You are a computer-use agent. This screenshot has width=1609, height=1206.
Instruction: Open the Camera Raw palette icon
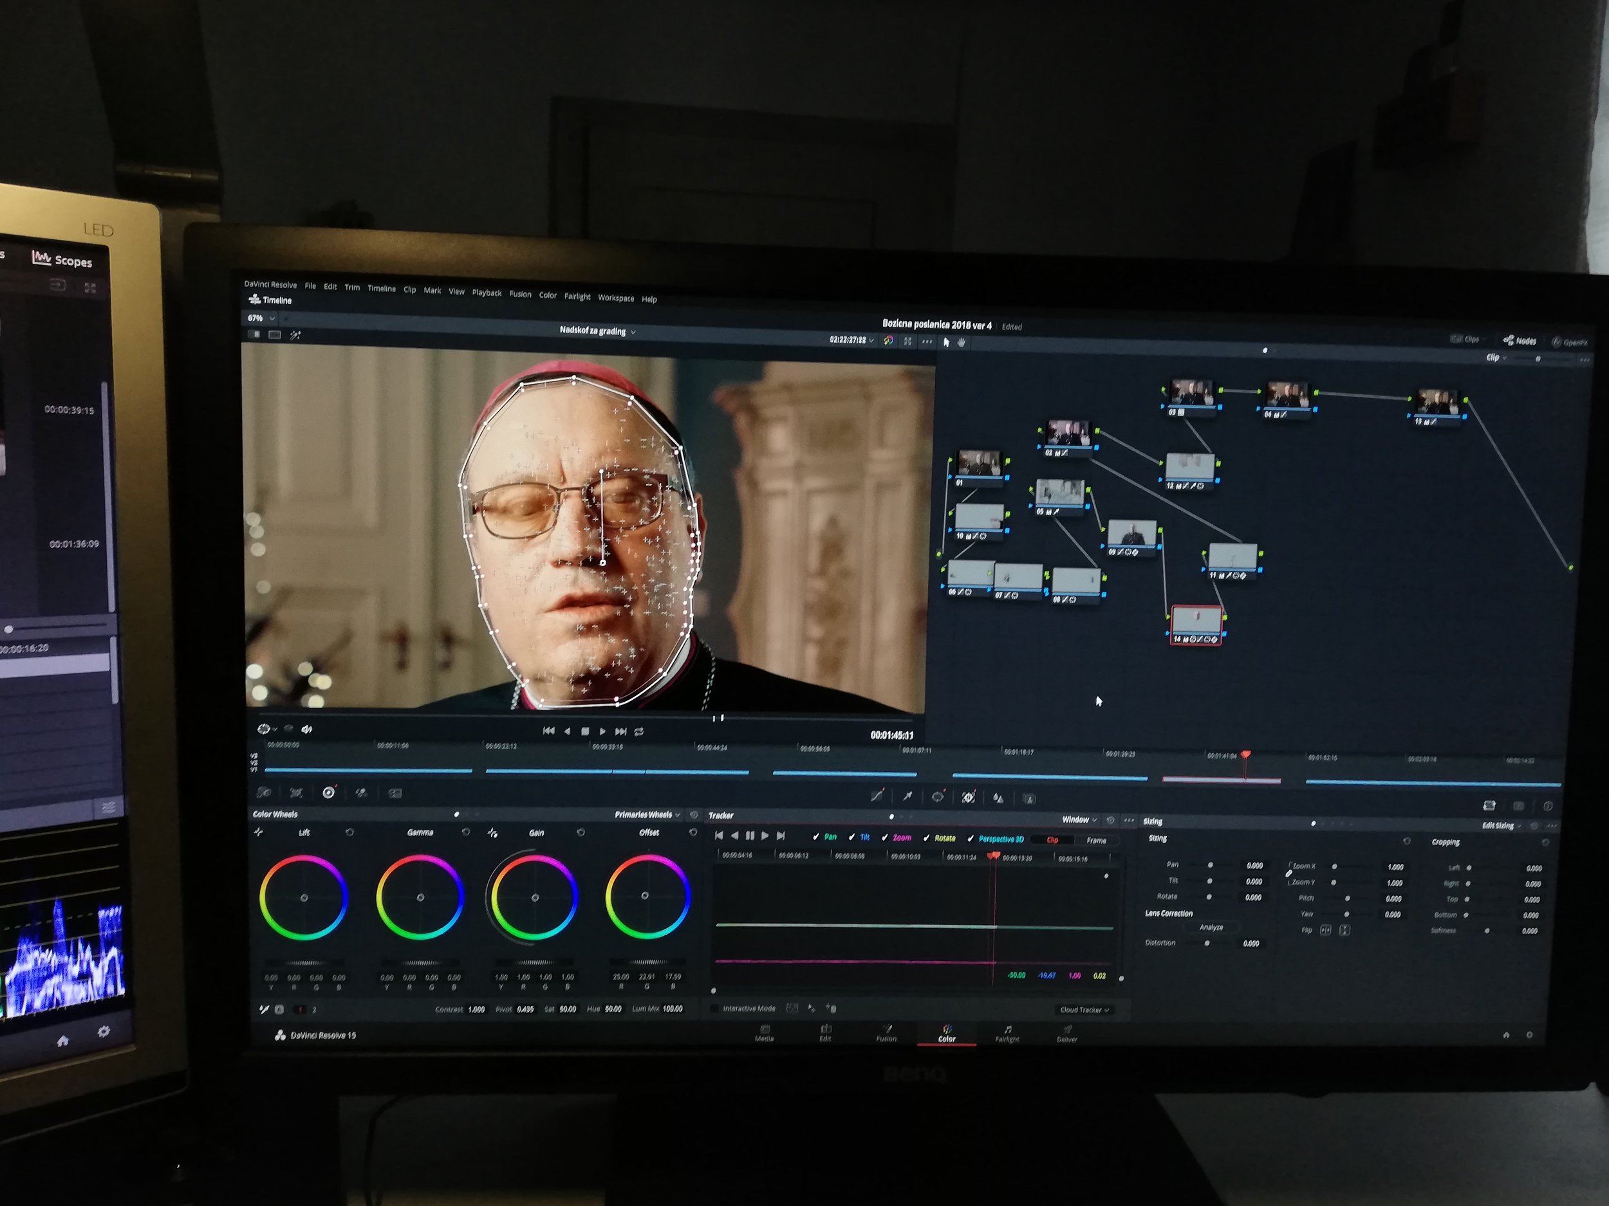point(264,792)
